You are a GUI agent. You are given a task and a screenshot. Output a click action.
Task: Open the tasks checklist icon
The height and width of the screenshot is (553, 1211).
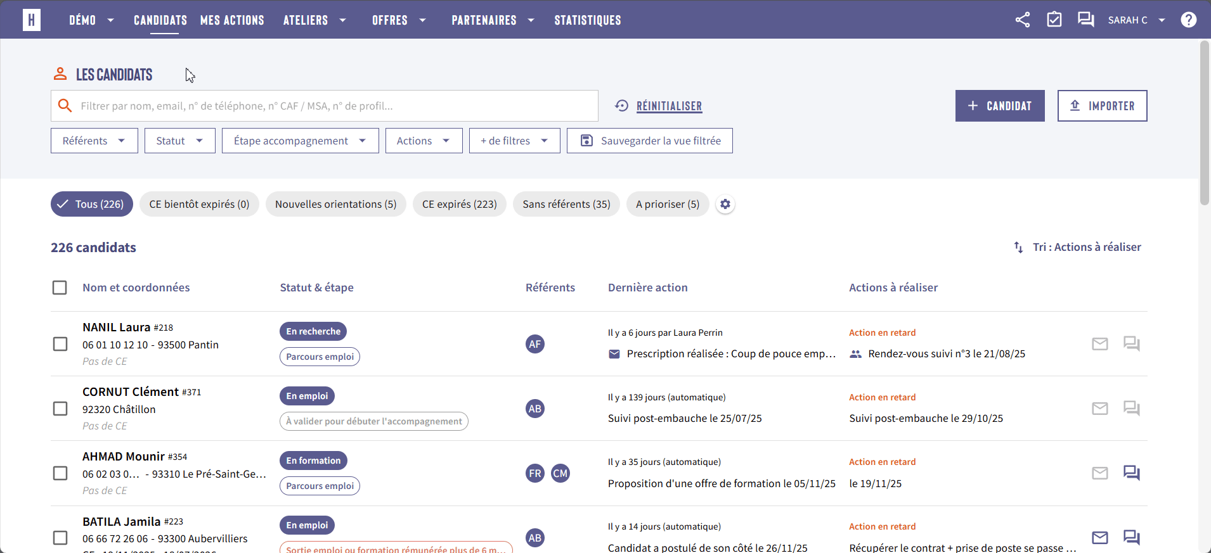tap(1054, 20)
